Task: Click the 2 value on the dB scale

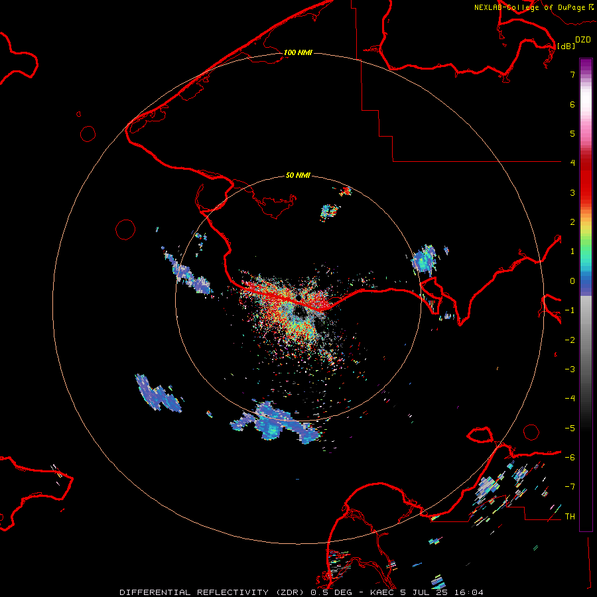Action: [572, 222]
